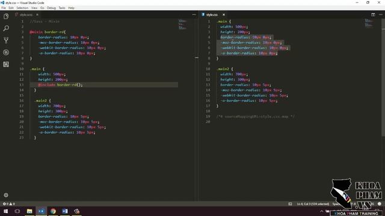The image size is (385, 216).
Task: Open Task View on the taskbar
Action: tap(17, 211)
